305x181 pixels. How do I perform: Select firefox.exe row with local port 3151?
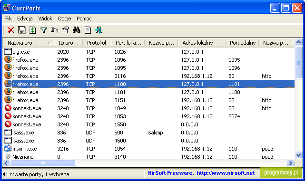click(148, 100)
